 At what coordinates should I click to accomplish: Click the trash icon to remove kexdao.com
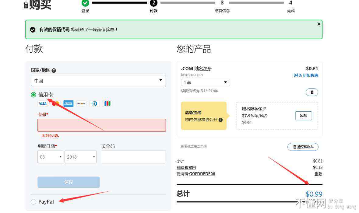click(x=312, y=92)
